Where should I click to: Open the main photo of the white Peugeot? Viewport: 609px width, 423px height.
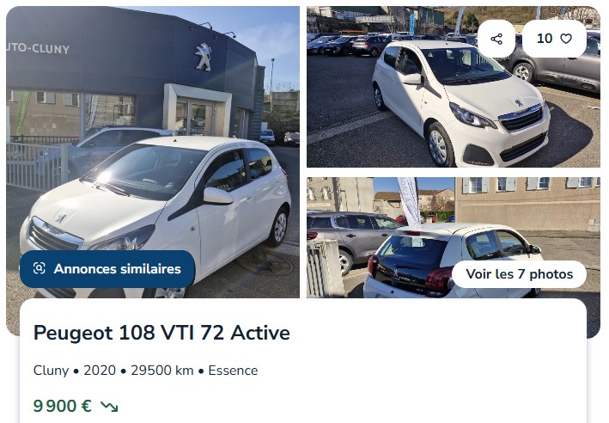153,152
